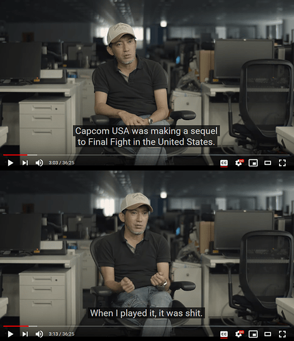Image resolution: width=294 pixels, height=341 pixels.
Task: Toggle closed captions in bottom player
Action: 224,334
